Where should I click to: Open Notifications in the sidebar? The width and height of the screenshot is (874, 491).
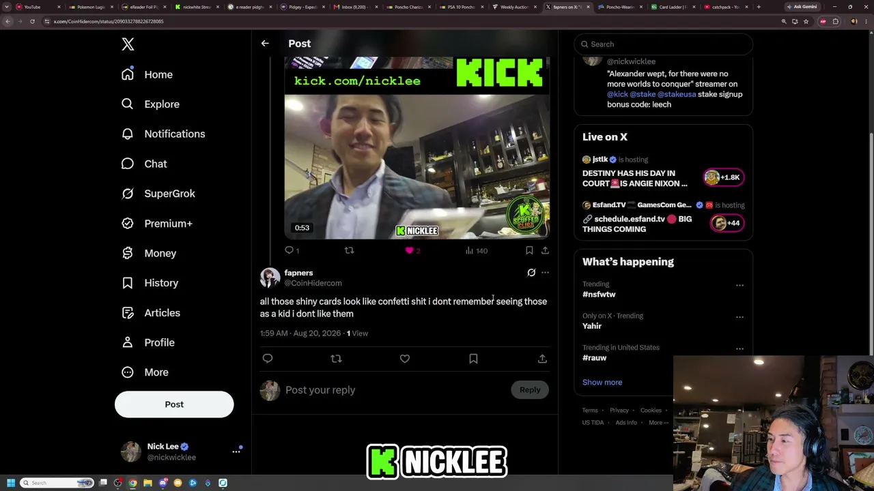pyautogui.click(x=163, y=134)
